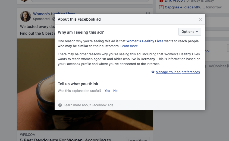Click the info icon in dialog footer
Viewport: 229px width, 141px height.
[x=60, y=105]
